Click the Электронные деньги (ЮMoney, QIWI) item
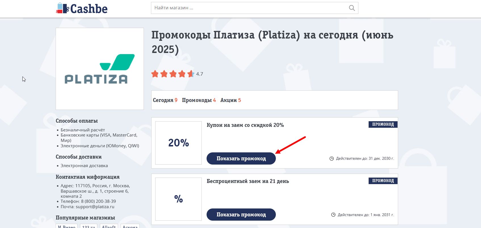Viewport: 481px width, 228px height. [x=100, y=146]
